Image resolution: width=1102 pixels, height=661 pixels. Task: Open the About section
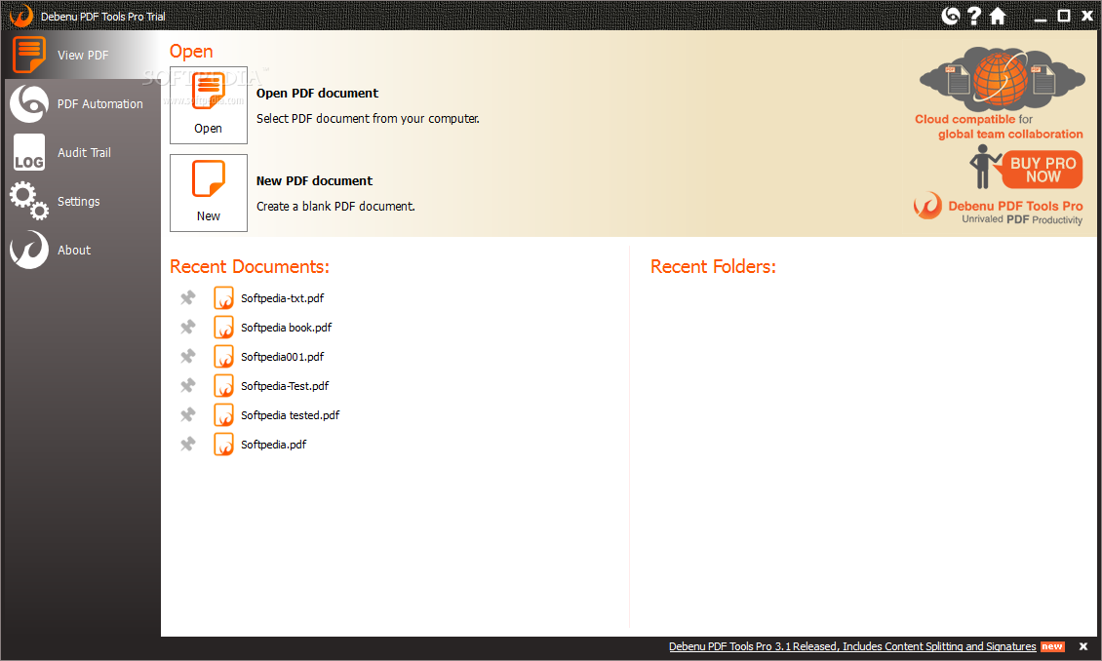[x=83, y=251]
